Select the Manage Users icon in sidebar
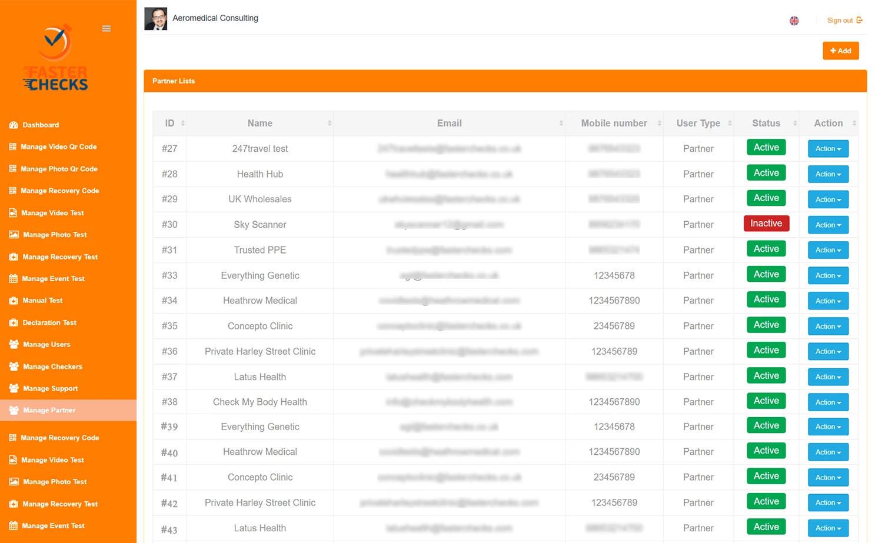875x543 pixels. (13, 344)
